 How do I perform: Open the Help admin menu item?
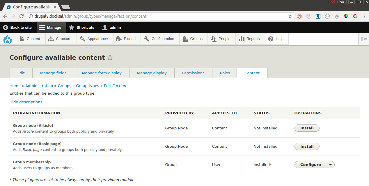pos(276,39)
